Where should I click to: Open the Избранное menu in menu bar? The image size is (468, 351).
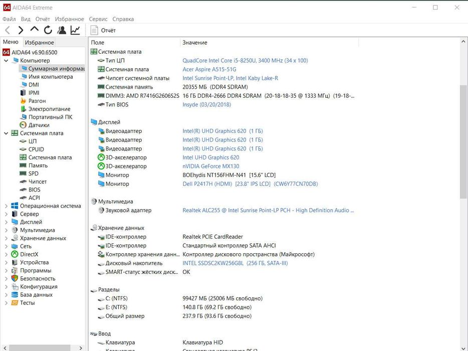[x=70, y=19]
